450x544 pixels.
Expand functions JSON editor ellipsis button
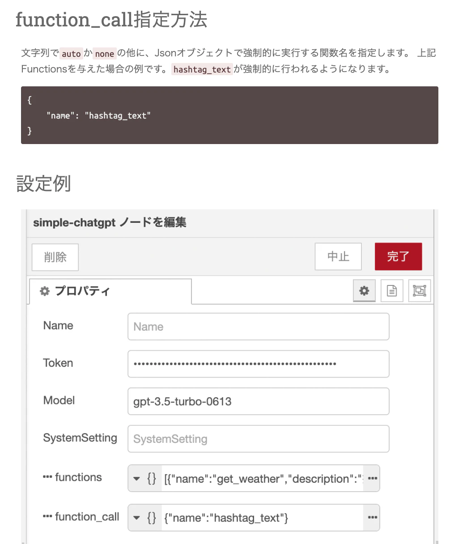pos(372,478)
